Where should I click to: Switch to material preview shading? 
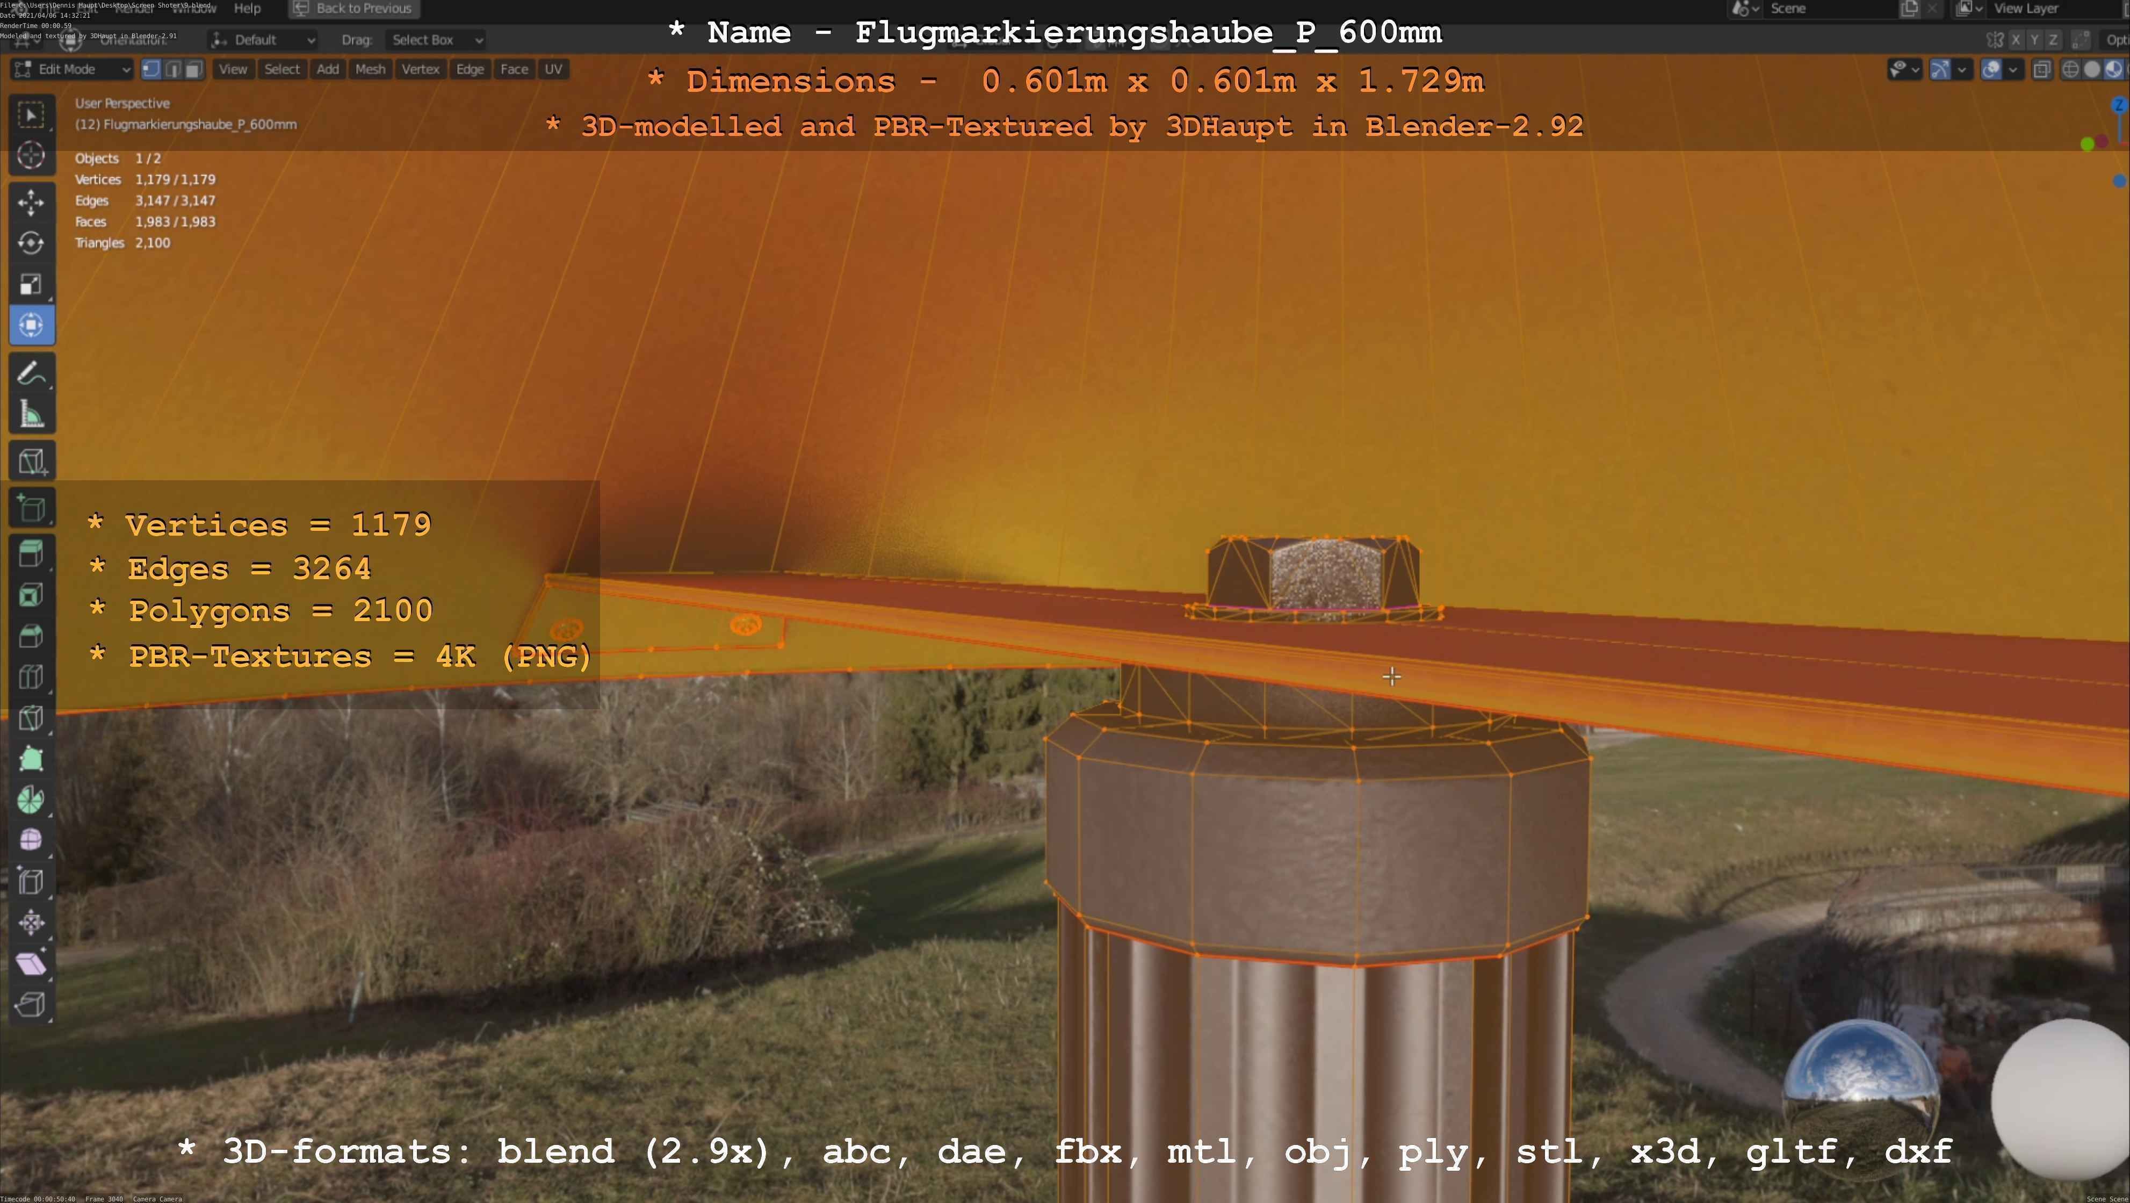[x=2113, y=69]
